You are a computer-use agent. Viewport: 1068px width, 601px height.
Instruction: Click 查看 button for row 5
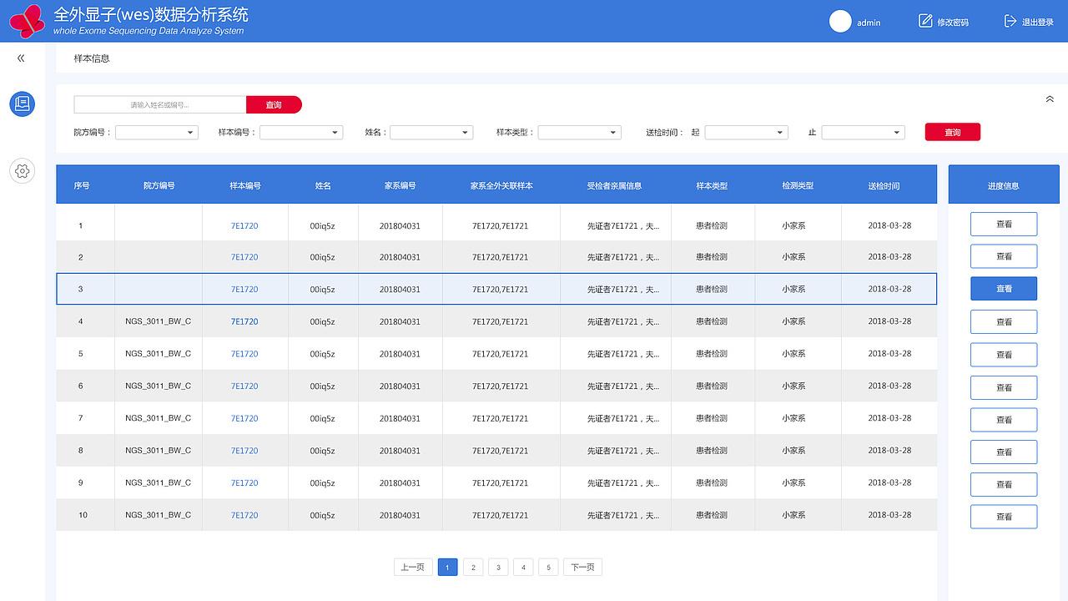1004,355
